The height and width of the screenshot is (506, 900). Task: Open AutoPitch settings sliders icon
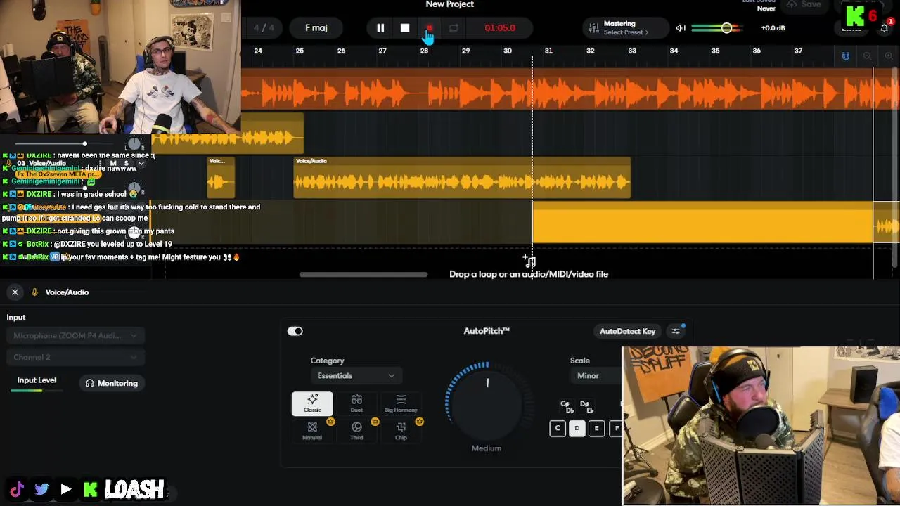676,331
